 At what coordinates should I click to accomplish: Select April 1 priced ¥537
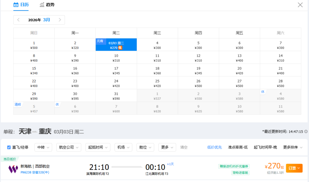click(x=157, y=96)
